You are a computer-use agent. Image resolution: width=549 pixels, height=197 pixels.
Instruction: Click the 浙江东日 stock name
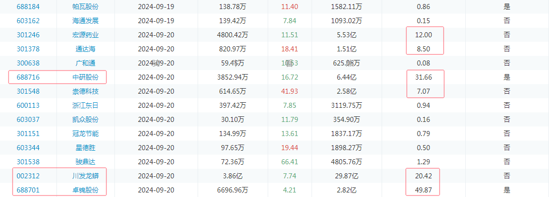(86, 105)
